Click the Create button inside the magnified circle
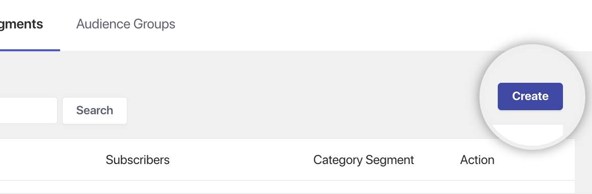 [530, 96]
